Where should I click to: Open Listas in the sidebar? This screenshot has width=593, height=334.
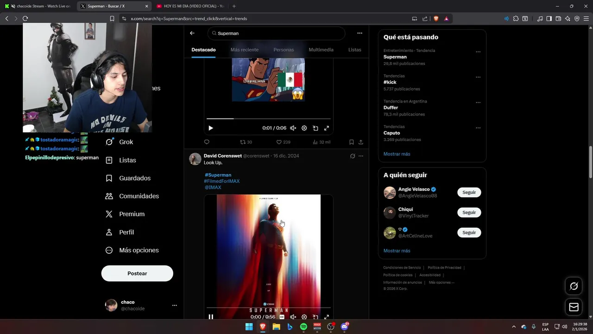pyautogui.click(x=120, y=160)
